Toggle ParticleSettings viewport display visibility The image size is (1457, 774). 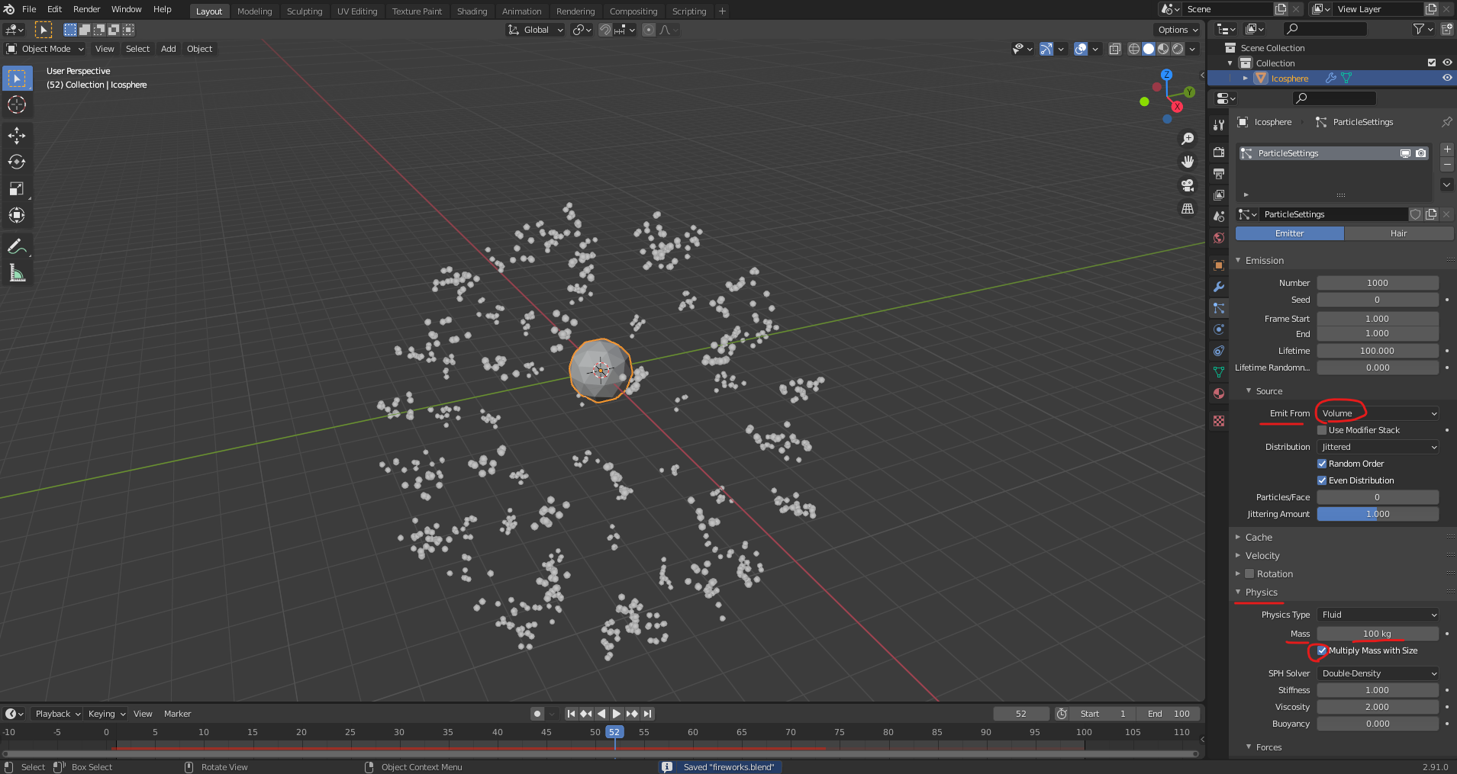point(1405,153)
